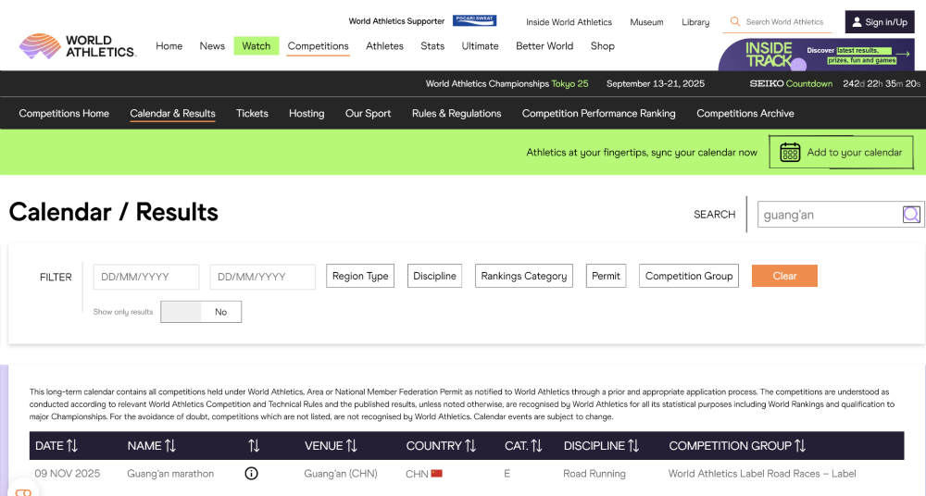Sort by Country column arrows
This screenshot has width=926, height=496.
470,446
